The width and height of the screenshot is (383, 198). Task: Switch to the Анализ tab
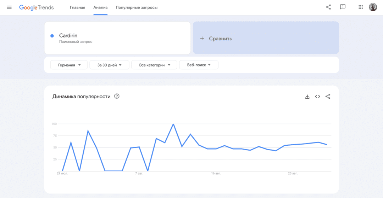(x=100, y=7)
